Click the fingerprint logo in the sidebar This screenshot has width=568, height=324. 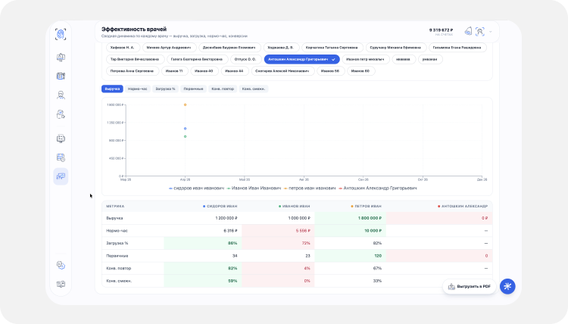click(x=61, y=34)
